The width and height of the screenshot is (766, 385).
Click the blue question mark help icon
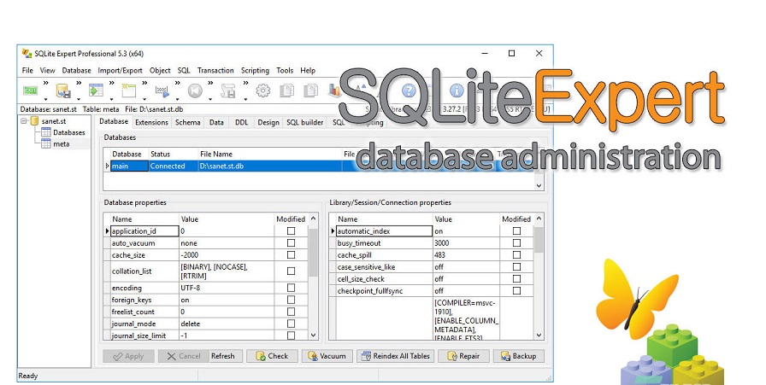point(409,90)
